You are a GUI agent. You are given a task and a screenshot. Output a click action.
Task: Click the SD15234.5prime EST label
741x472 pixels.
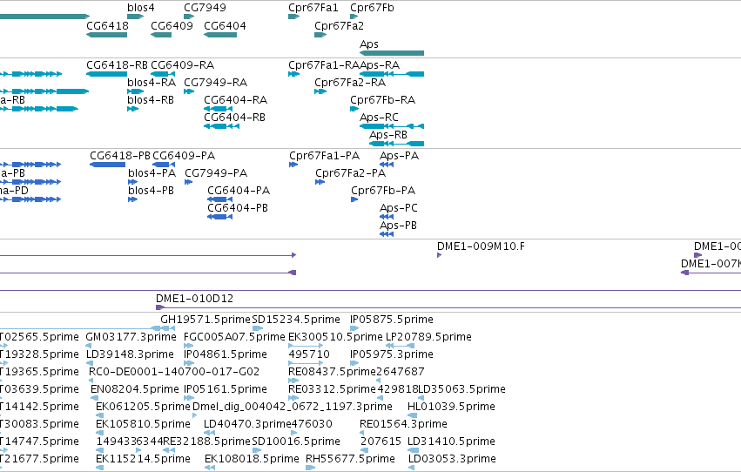(296, 320)
